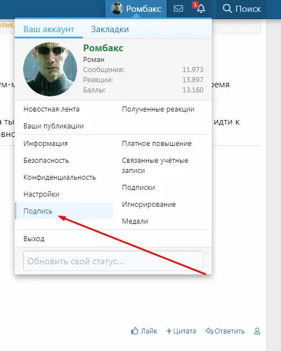Image resolution: width=281 pixels, height=351 pixels.
Task: Click Выход to log out
Action: (x=34, y=239)
